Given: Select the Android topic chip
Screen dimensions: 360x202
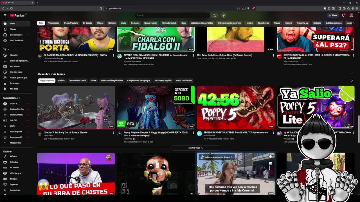Looking at the screenshot, I should point(62,81).
